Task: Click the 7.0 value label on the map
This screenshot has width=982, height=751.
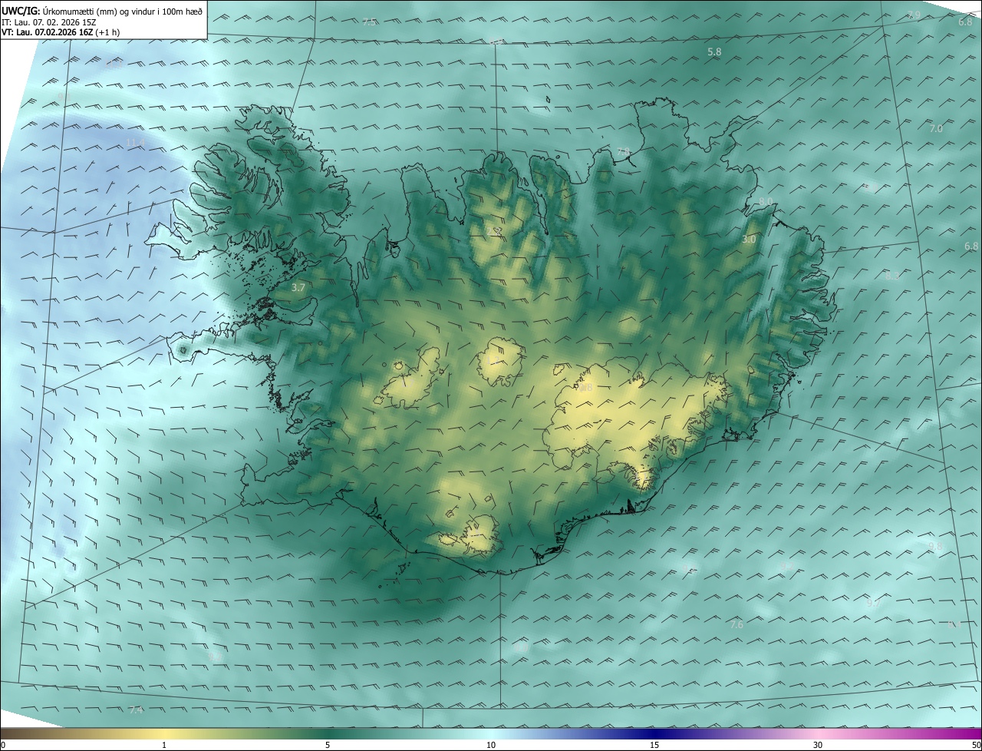Action: point(936,128)
